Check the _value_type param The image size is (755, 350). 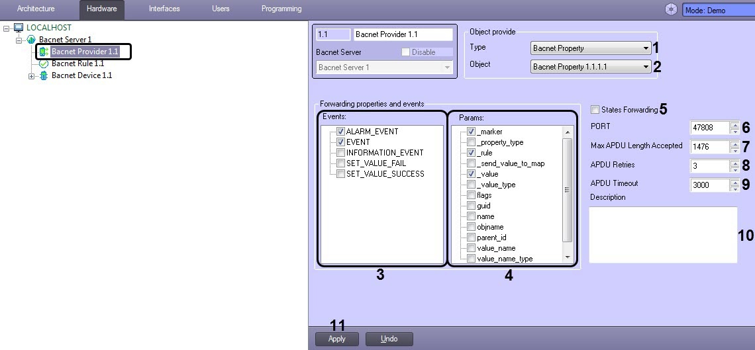pyautogui.click(x=471, y=185)
